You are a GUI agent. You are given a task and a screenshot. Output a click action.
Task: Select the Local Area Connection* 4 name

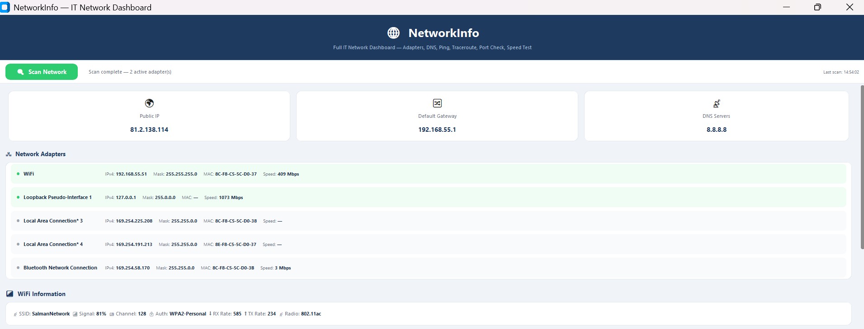[53, 244]
